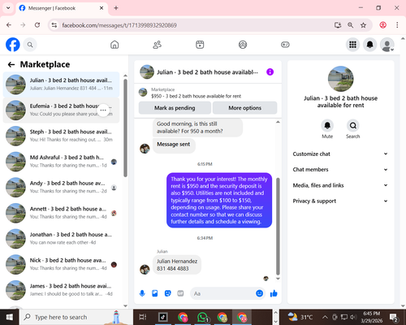Open the tab search dropdown arrow
The image size is (406, 325).
(x=8, y=8)
